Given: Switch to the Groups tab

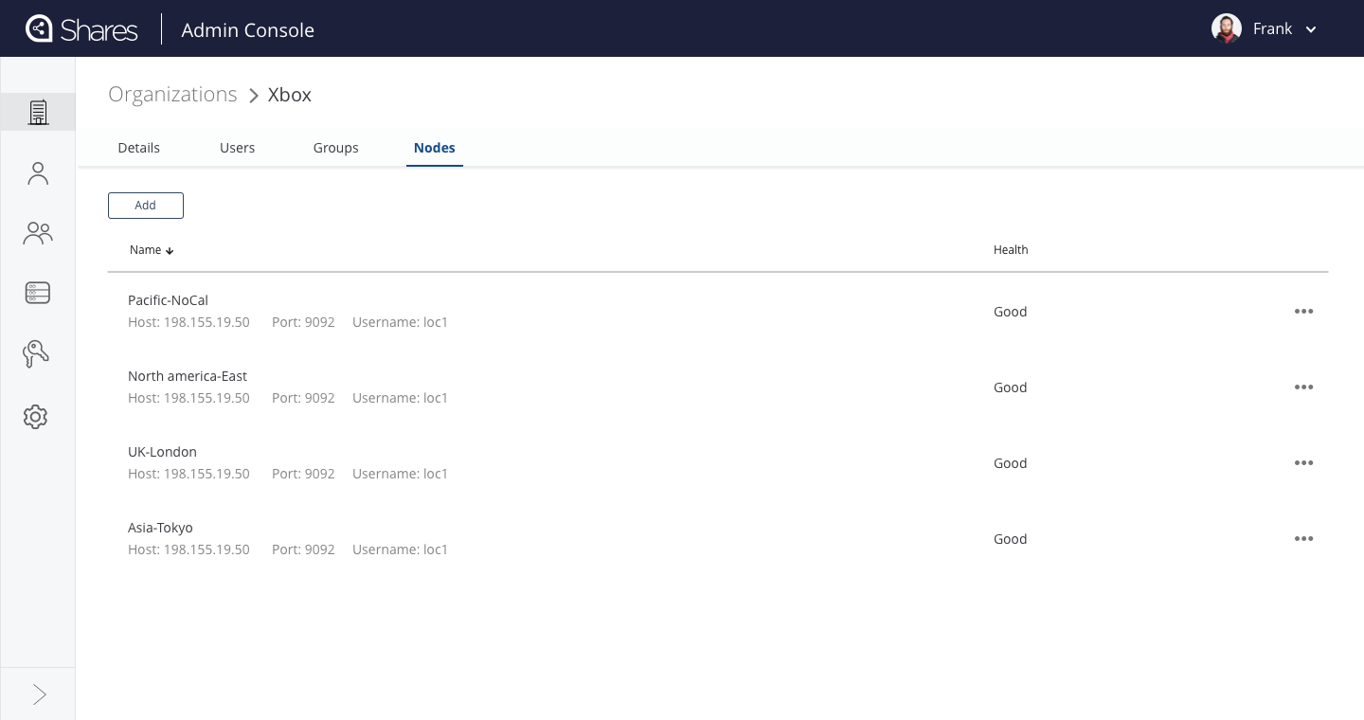Looking at the screenshot, I should tap(335, 148).
